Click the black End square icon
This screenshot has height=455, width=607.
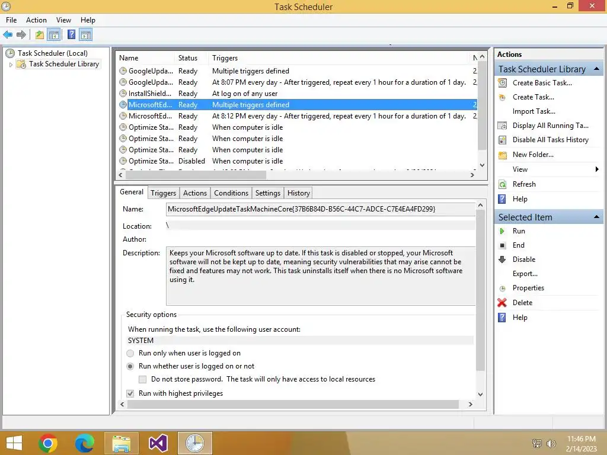tap(502, 245)
